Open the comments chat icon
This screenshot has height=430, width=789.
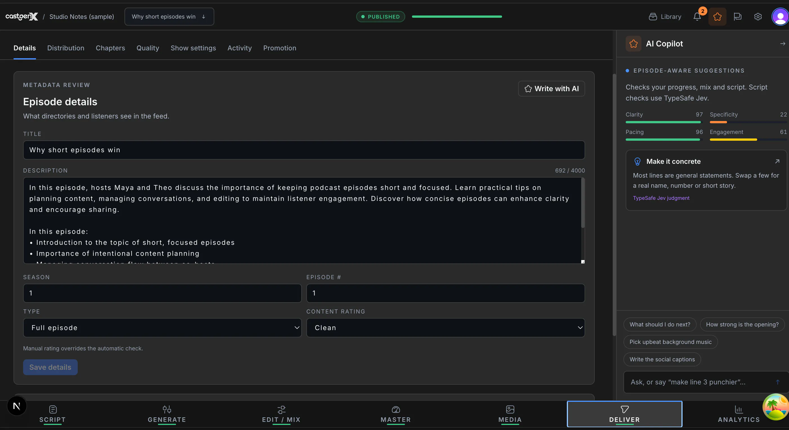point(737,17)
